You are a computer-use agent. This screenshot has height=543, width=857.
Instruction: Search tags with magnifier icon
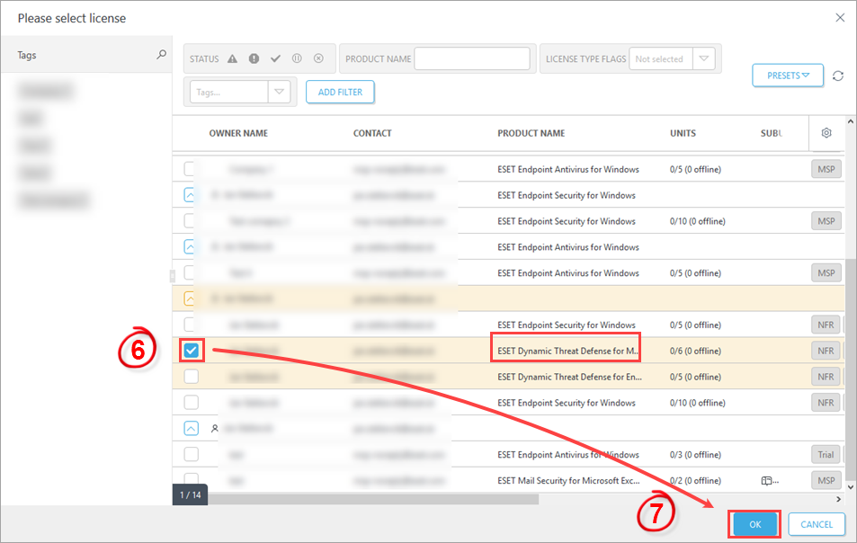pos(161,55)
